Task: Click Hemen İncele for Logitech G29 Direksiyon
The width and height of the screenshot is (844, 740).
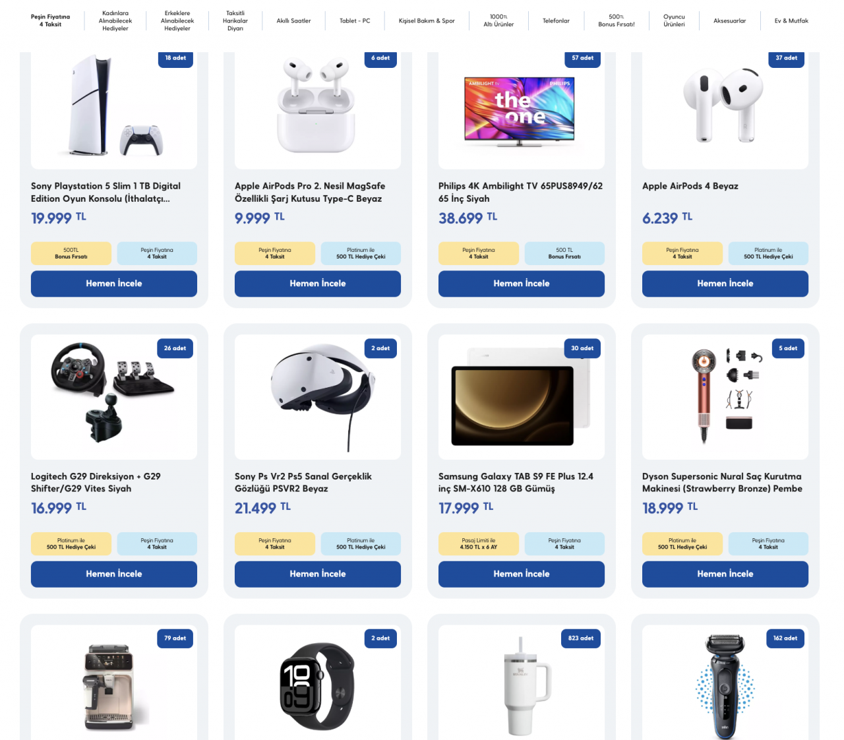Action: point(114,574)
